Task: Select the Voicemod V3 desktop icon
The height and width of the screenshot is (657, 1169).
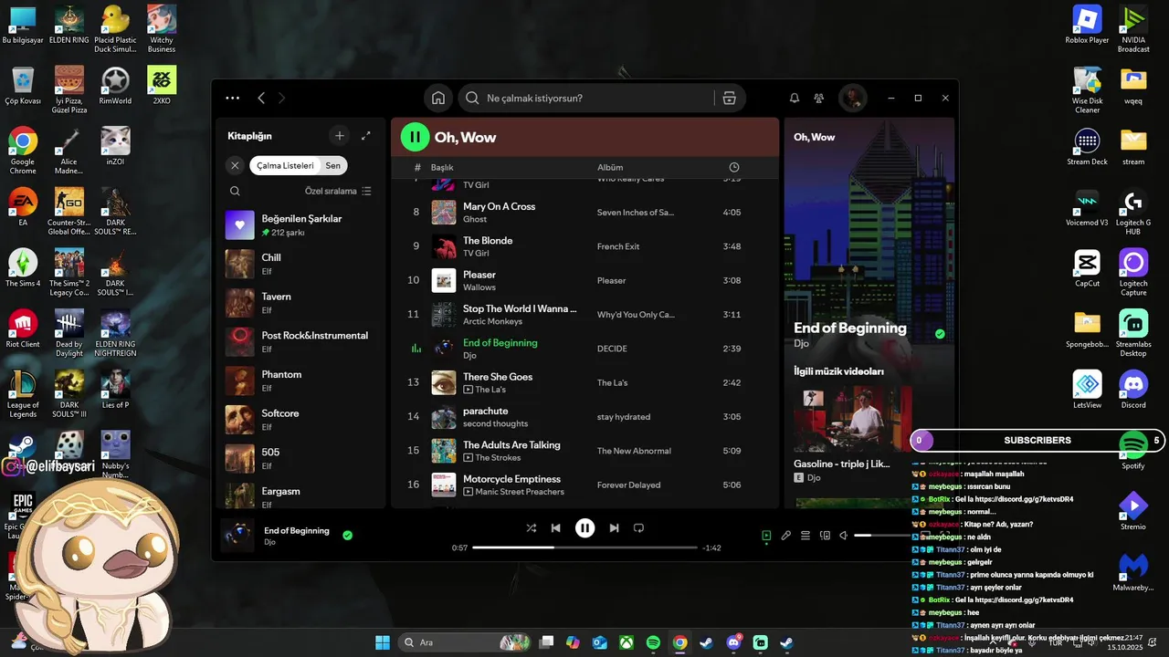Action: [1087, 207]
